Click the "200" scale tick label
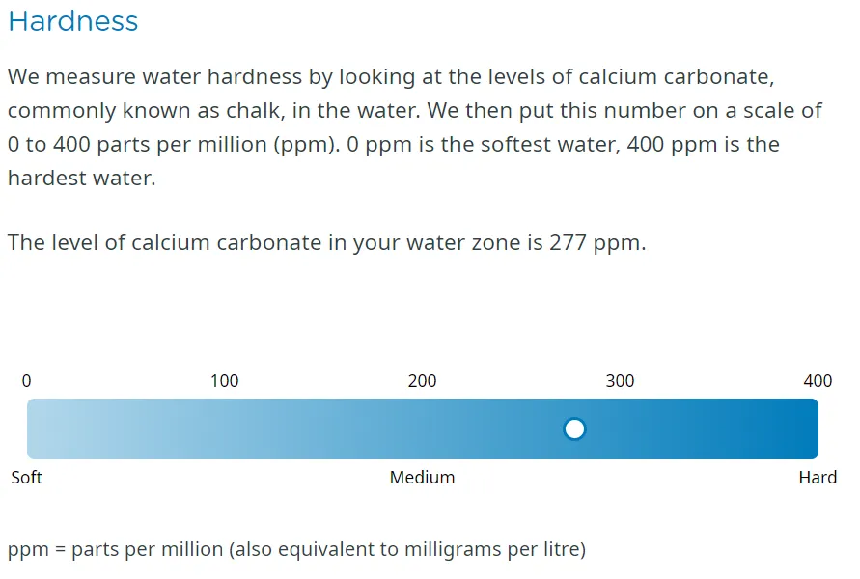 422,381
